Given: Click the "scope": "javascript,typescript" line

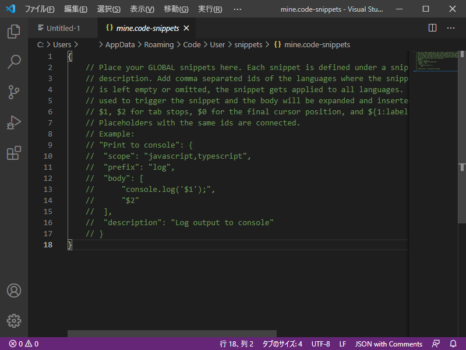Looking at the screenshot, I should 168,156.
